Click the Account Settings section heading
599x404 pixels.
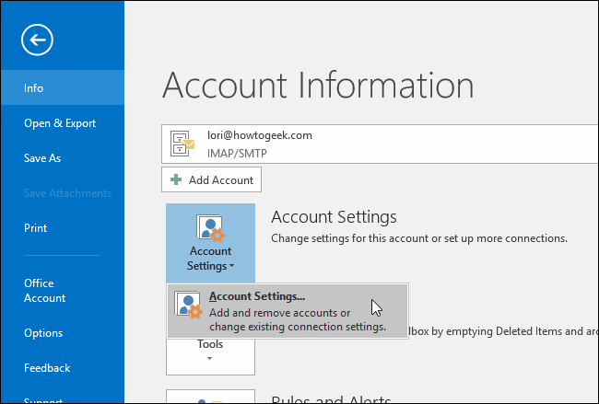click(334, 217)
